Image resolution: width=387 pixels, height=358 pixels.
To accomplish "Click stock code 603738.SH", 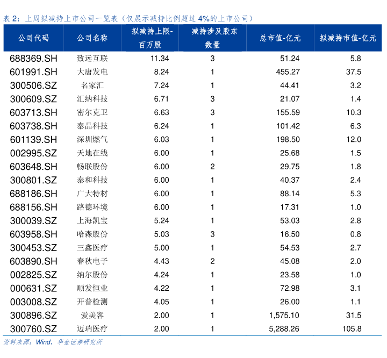I will pos(33,126).
